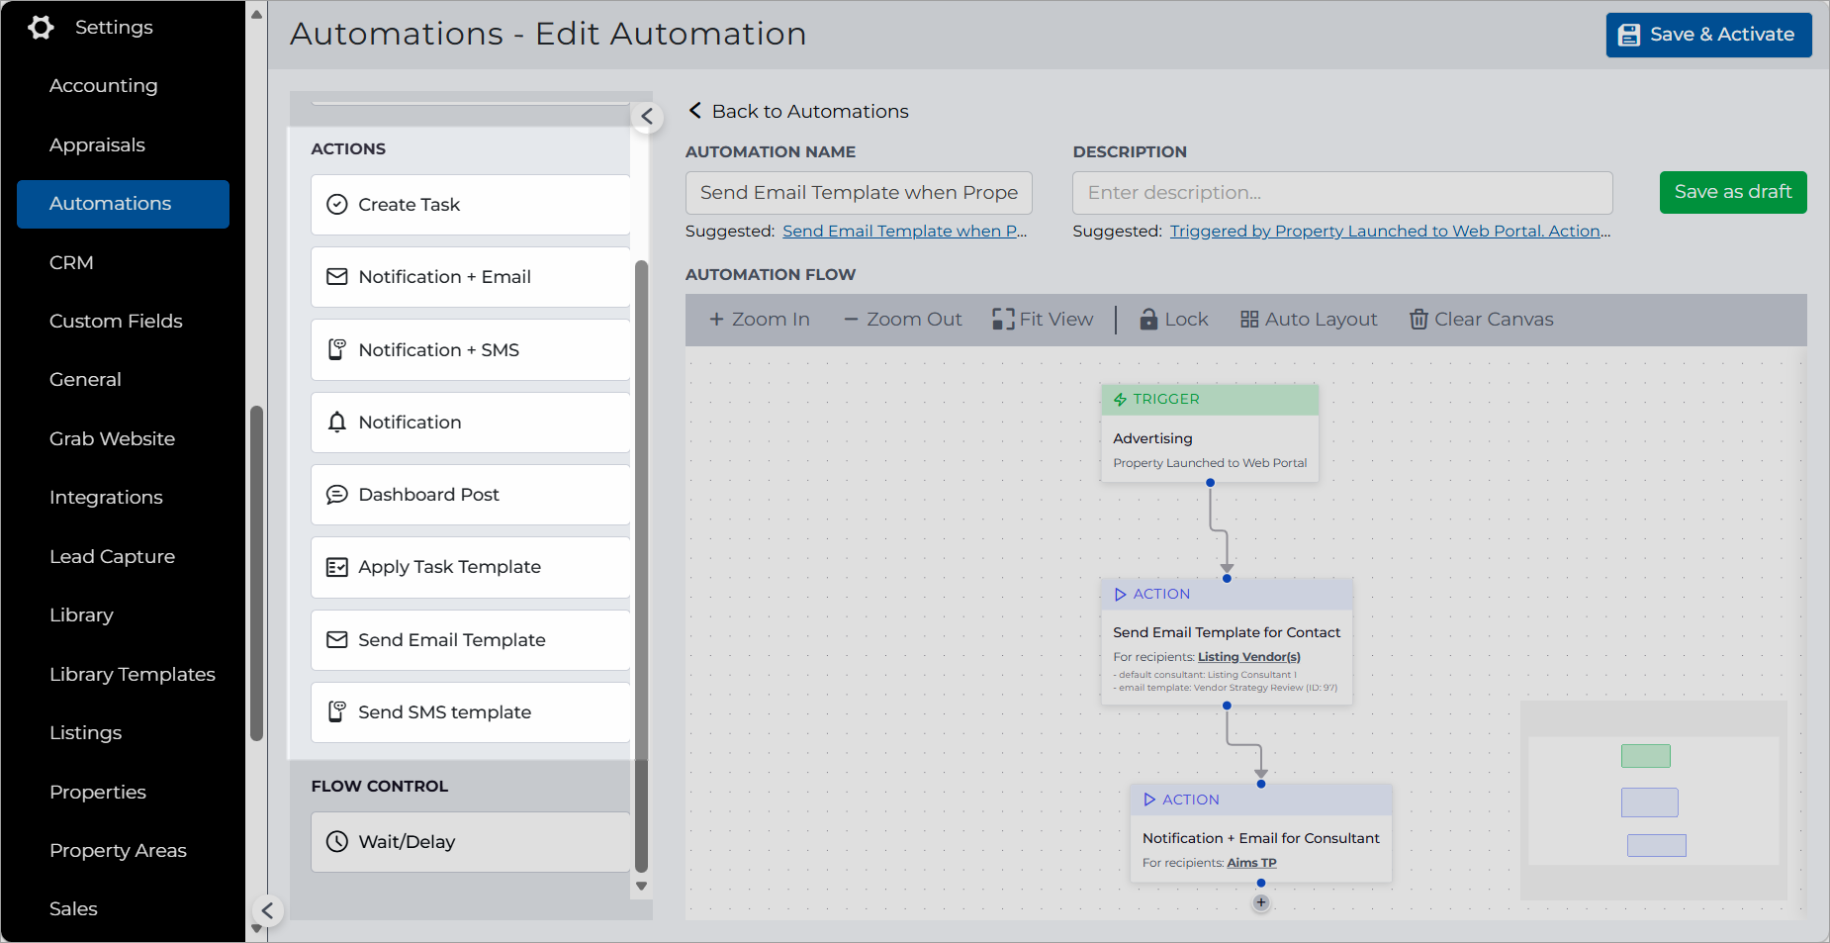Viewport: 1830px width, 943px height.
Task: Click the Notification + SMS phone icon
Action: coord(337,349)
